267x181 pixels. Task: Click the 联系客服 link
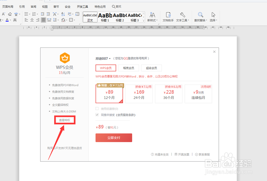coord(203,154)
